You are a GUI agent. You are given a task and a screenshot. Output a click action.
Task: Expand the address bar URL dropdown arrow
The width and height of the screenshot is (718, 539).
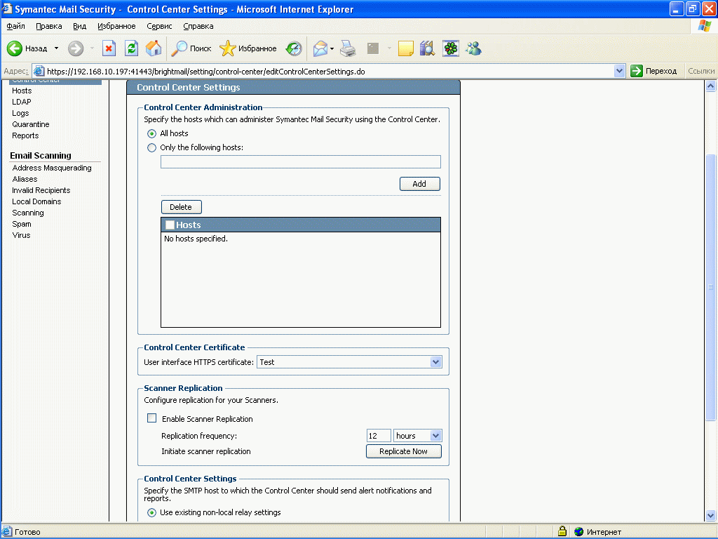tap(619, 71)
